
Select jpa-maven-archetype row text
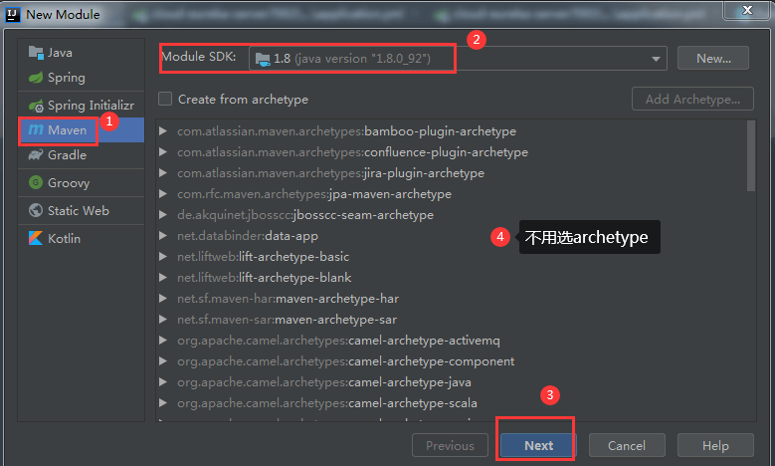click(314, 194)
